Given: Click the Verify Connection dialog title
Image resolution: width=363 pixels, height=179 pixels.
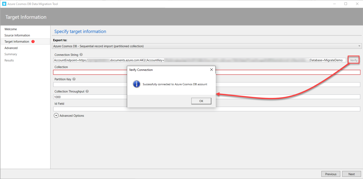Looking at the screenshot, I should coord(141,70).
